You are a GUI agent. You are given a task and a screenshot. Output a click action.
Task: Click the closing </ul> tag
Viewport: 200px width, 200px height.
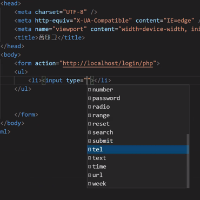click(23, 89)
